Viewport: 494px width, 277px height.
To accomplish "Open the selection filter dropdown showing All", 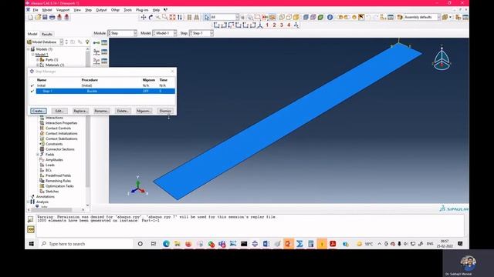I will point(225,17).
